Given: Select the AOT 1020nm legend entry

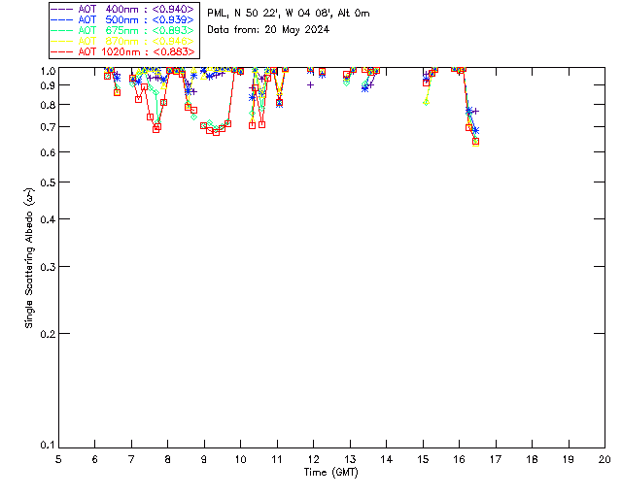Looking at the screenshot, I should (122, 51).
